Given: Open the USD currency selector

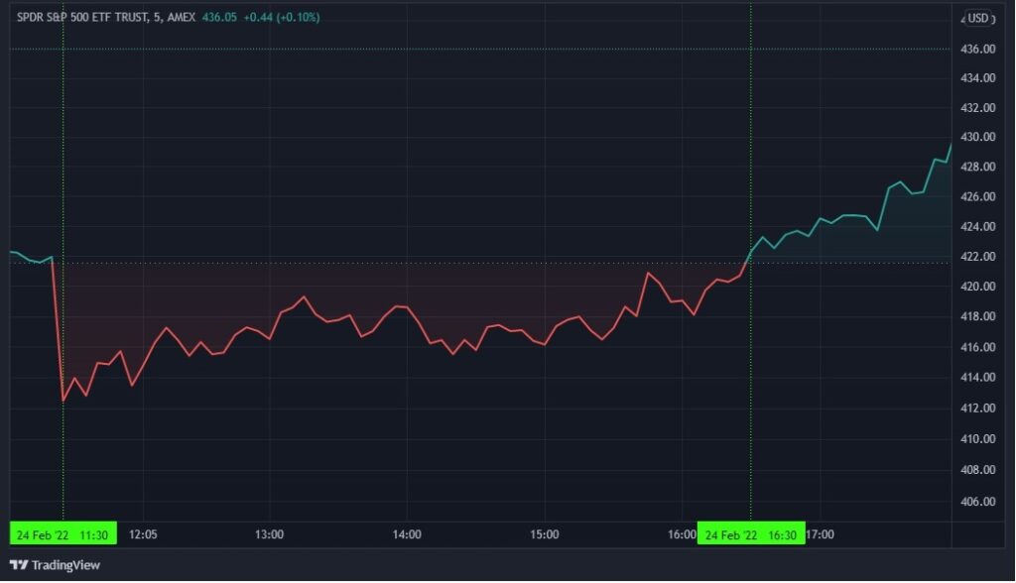Looking at the screenshot, I should click(x=978, y=18).
